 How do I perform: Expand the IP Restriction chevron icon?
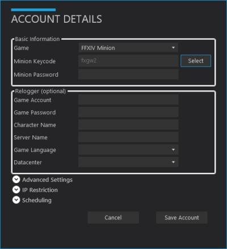tap(16, 190)
